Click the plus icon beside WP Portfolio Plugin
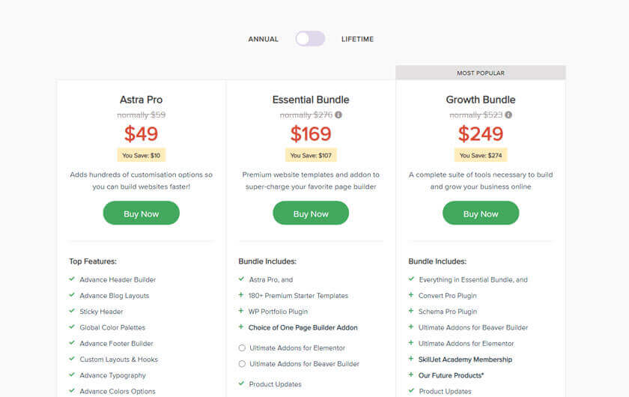 point(241,311)
